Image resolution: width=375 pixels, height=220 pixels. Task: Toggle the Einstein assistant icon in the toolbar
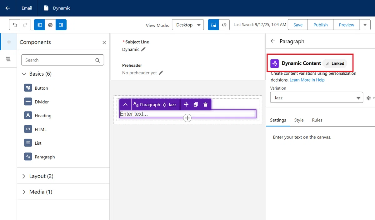50,25
